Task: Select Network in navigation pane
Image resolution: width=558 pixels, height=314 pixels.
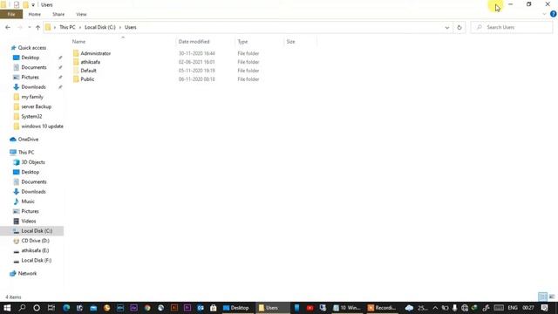Action: (27, 273)
